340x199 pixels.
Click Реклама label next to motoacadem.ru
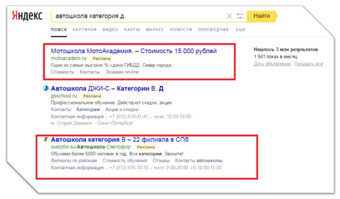pos(102,58)
